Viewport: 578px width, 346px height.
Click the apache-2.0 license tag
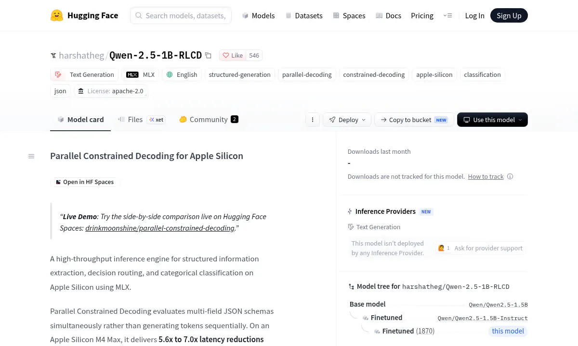click(x=111, y=91)
